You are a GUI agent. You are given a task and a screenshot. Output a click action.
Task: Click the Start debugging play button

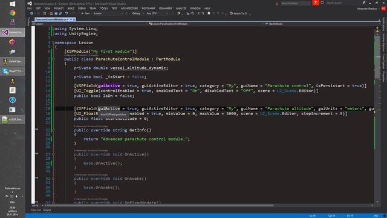point(82,13)
